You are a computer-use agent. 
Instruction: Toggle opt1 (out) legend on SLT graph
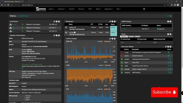107,89
